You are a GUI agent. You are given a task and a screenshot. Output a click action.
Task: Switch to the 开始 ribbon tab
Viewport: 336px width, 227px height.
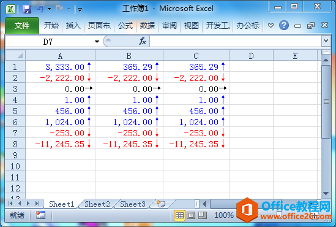coord(51,26)
